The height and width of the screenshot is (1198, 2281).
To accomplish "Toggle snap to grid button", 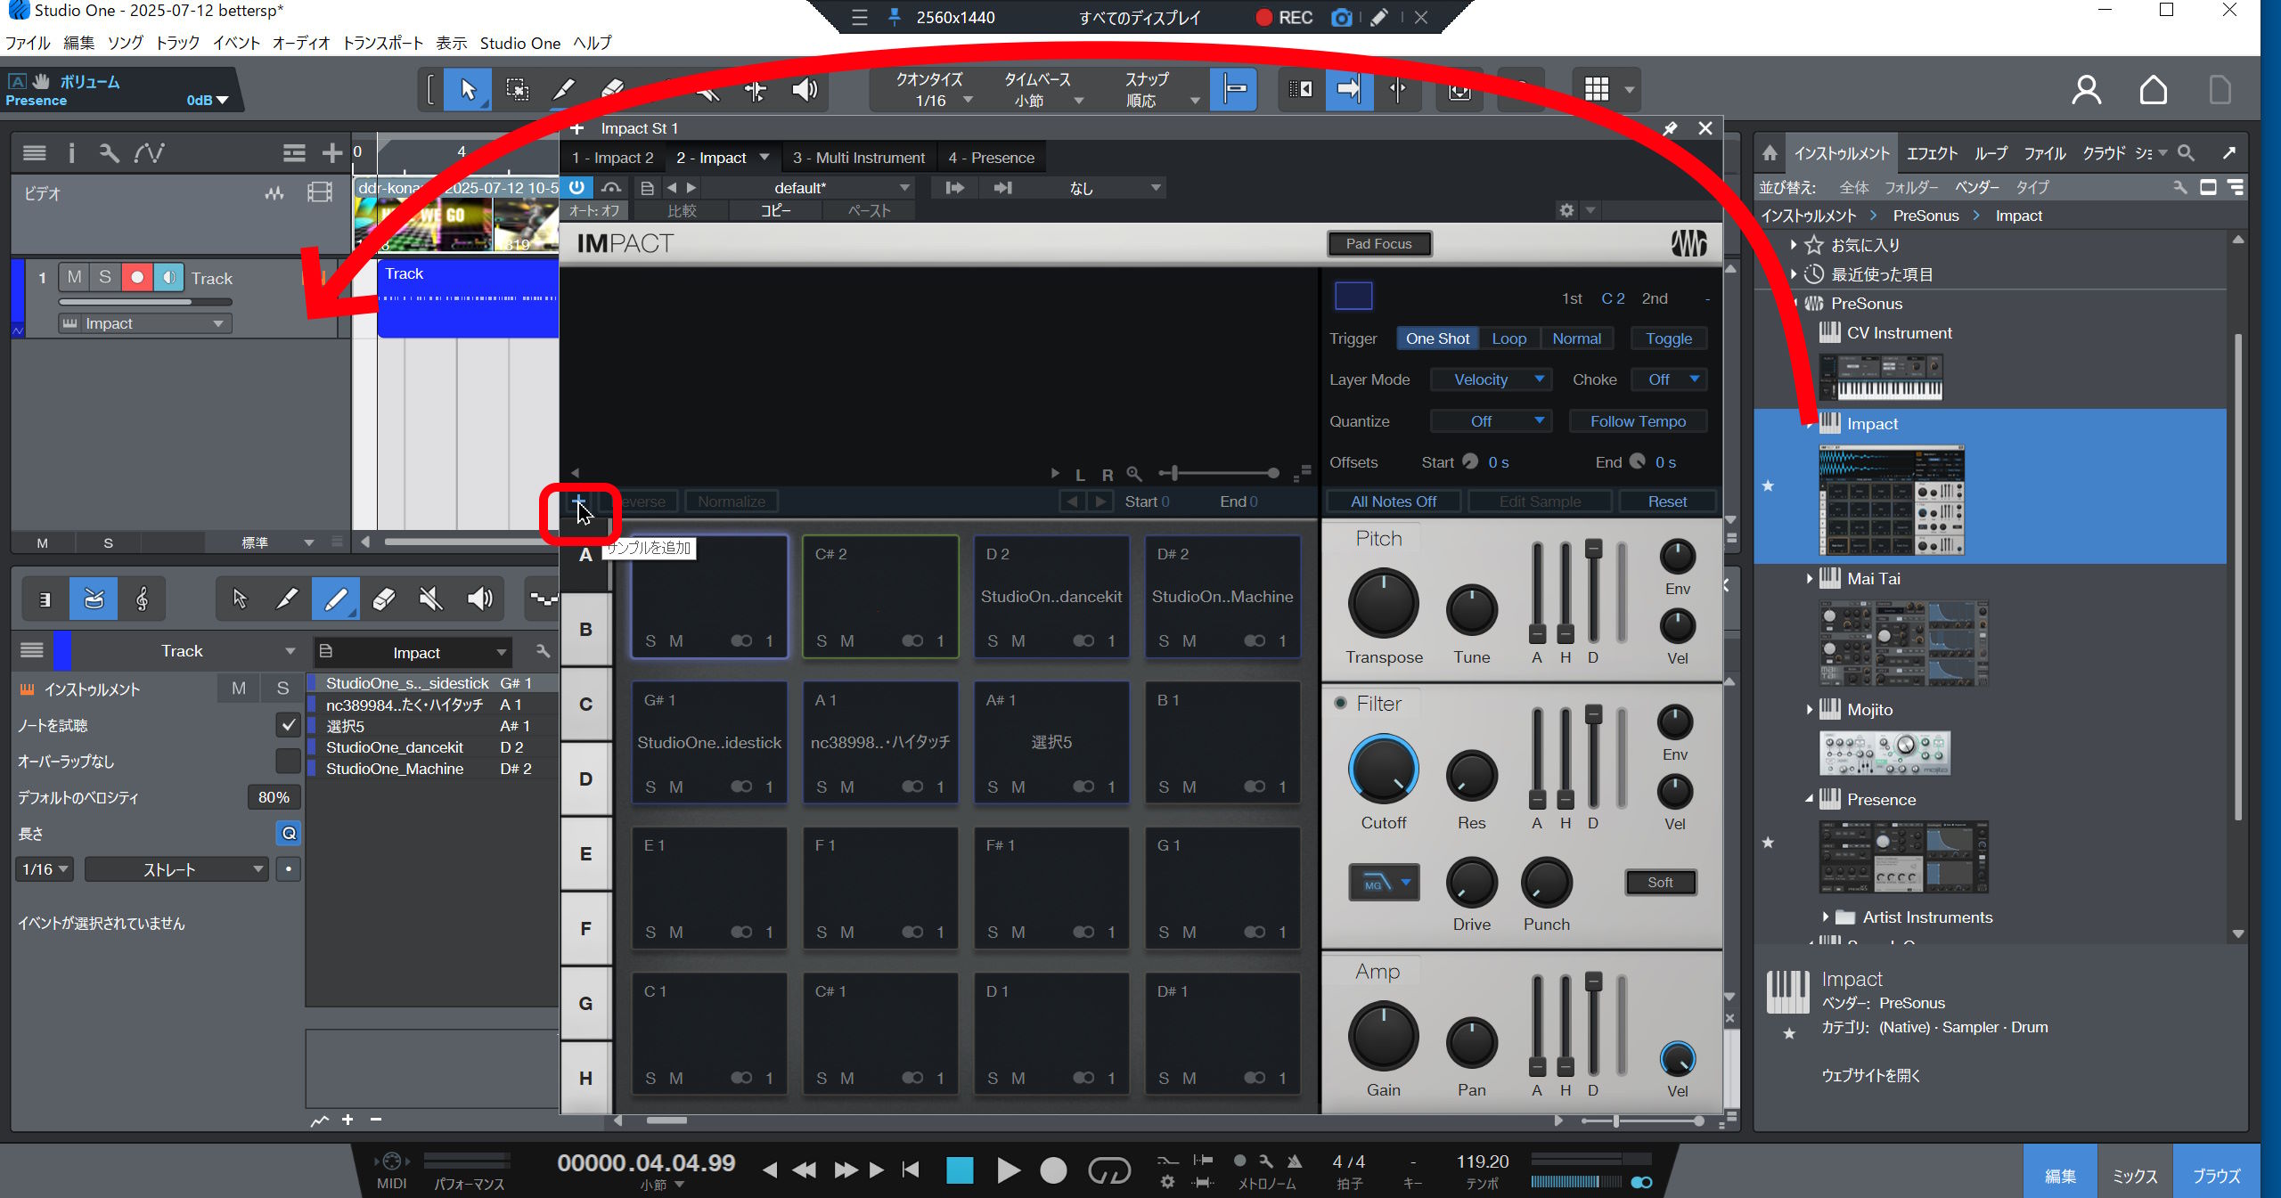I will pyautogui.click(x=1234, y=89).
